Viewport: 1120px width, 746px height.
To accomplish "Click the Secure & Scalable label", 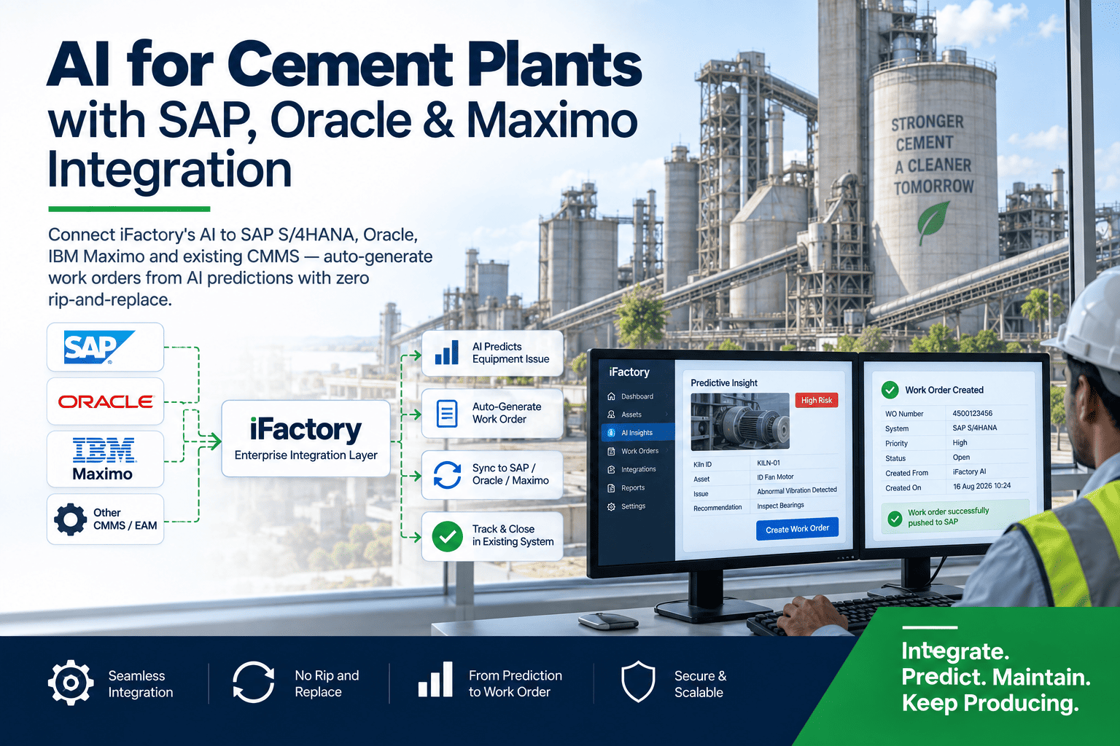I will [700, 684].
